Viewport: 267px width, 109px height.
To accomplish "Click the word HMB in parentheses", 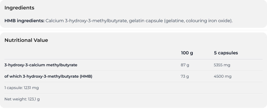I will 86,76.
